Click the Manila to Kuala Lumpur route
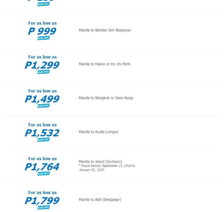This screenshot has width=224, height=212. tap(99, 132)
